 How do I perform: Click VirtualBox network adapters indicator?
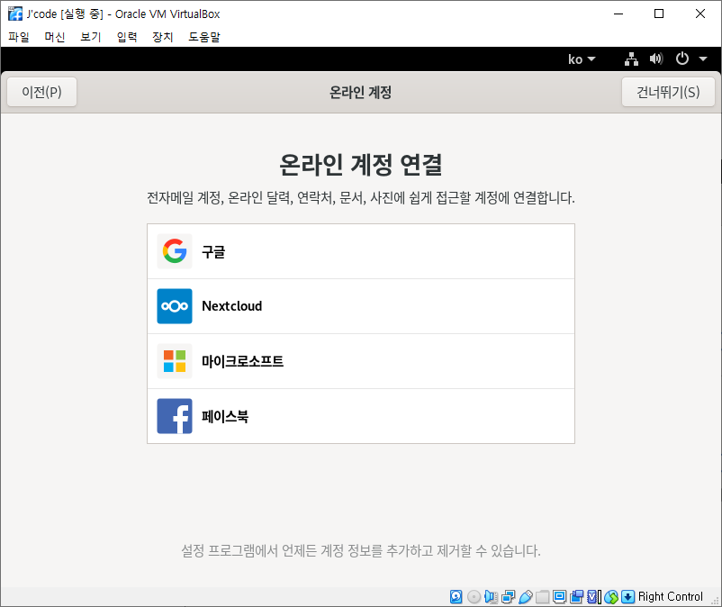point(509,597)
